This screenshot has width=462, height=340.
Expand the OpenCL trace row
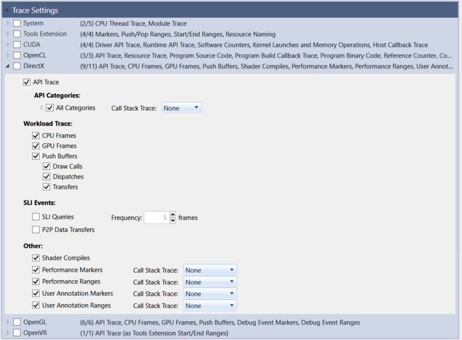[x=8, y=55]
